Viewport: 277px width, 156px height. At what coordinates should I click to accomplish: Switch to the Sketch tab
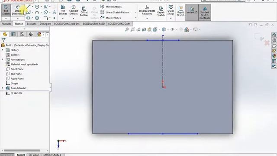(x=19, y=24)
